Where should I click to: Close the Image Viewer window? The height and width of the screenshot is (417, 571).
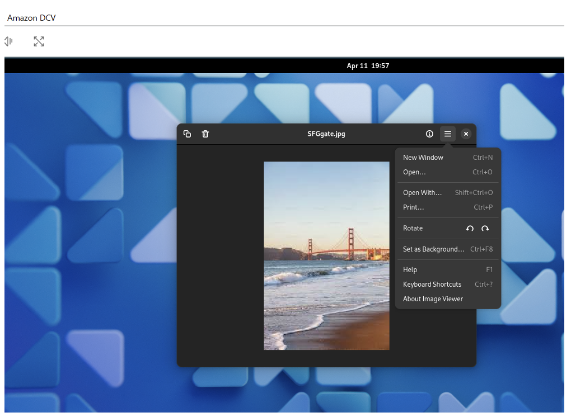click(x=466, y=134)
